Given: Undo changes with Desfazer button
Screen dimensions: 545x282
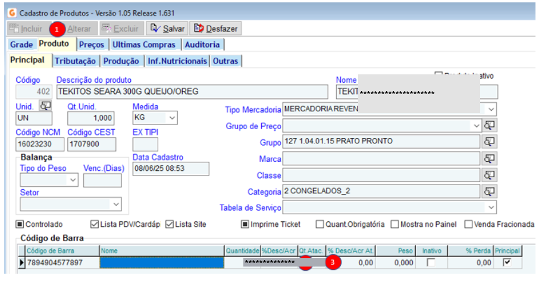Looking at the screenshot, I should coord(215,29).
